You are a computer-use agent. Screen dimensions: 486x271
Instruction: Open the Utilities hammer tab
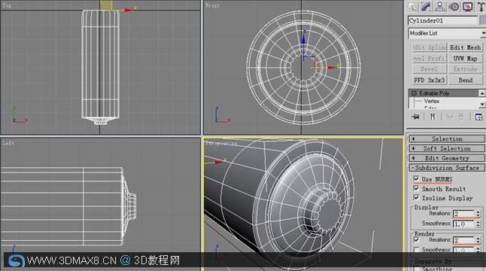coord(481,7)
